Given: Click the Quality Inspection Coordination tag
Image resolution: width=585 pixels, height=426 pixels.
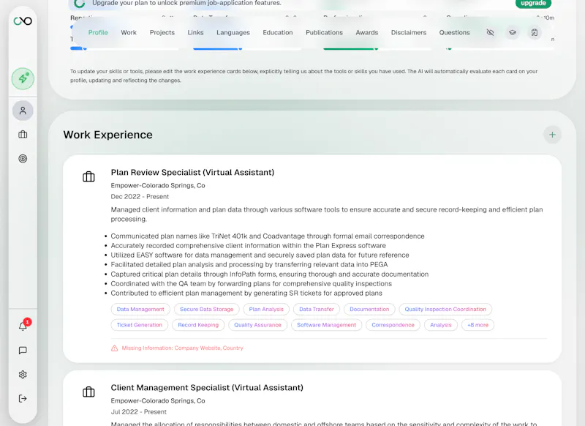Looking at the screenshot, I should click(x=445, y=309).
